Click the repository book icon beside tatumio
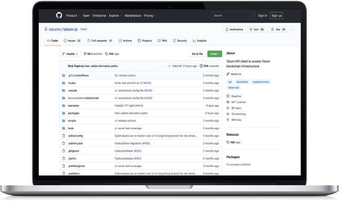Screen dimensions: 339x208 (x=46, y=29)
